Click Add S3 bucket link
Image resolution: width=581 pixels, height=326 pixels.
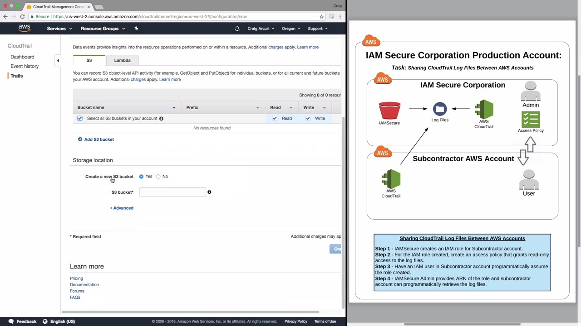point(99,139)
